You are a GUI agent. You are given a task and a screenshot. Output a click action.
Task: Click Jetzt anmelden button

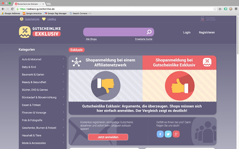point(108,137)
